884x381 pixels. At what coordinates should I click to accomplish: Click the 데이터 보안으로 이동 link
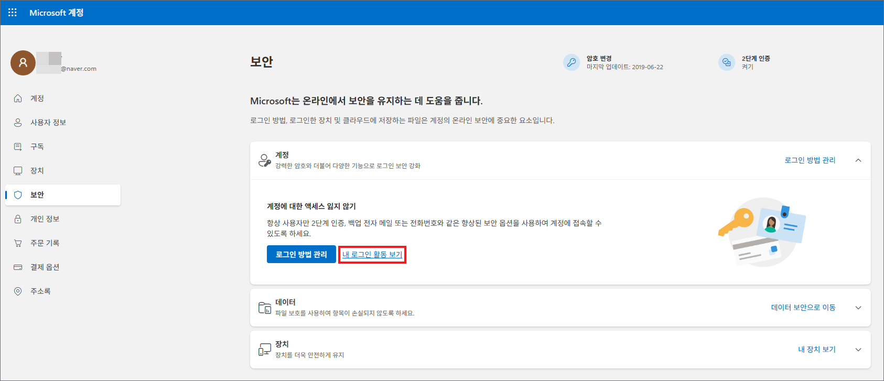(x=803, y=307)
